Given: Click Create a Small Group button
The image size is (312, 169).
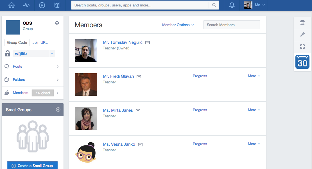Looking at the screenshot, I should point(32,166).
